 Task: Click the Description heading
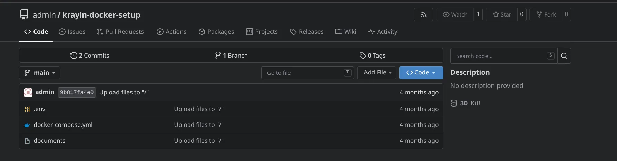(470, 72)
